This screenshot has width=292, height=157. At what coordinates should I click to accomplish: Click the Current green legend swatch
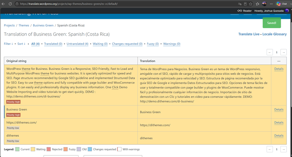[x=17, y=149]
